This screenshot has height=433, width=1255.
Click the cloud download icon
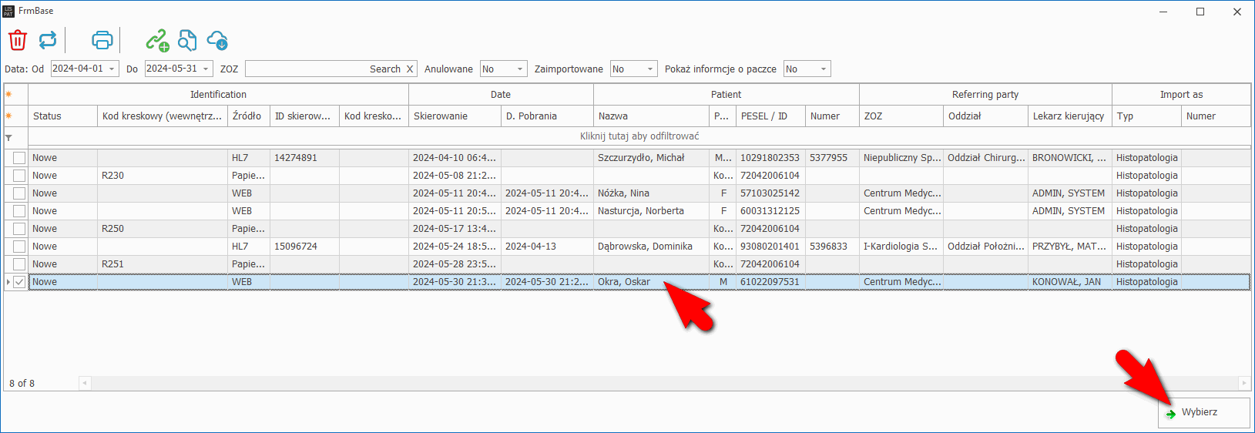click(217, 40)
